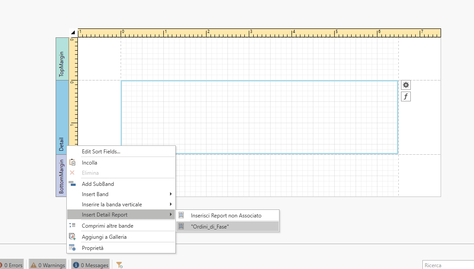This screenshot has height=269, width=474.
Task: Click the report icon beside Ordini_di_Fase
Action: 181,226
